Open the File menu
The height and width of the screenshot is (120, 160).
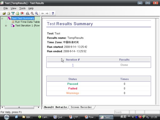pos(6,8)
